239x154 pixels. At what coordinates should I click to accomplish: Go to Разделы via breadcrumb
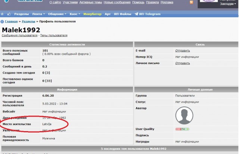pyautogui.click(x=28, y=21)
